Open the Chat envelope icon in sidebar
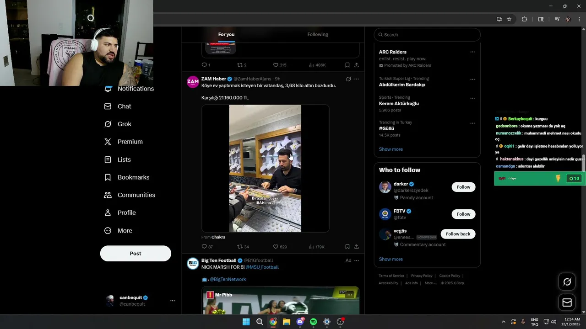 (108, 106)
